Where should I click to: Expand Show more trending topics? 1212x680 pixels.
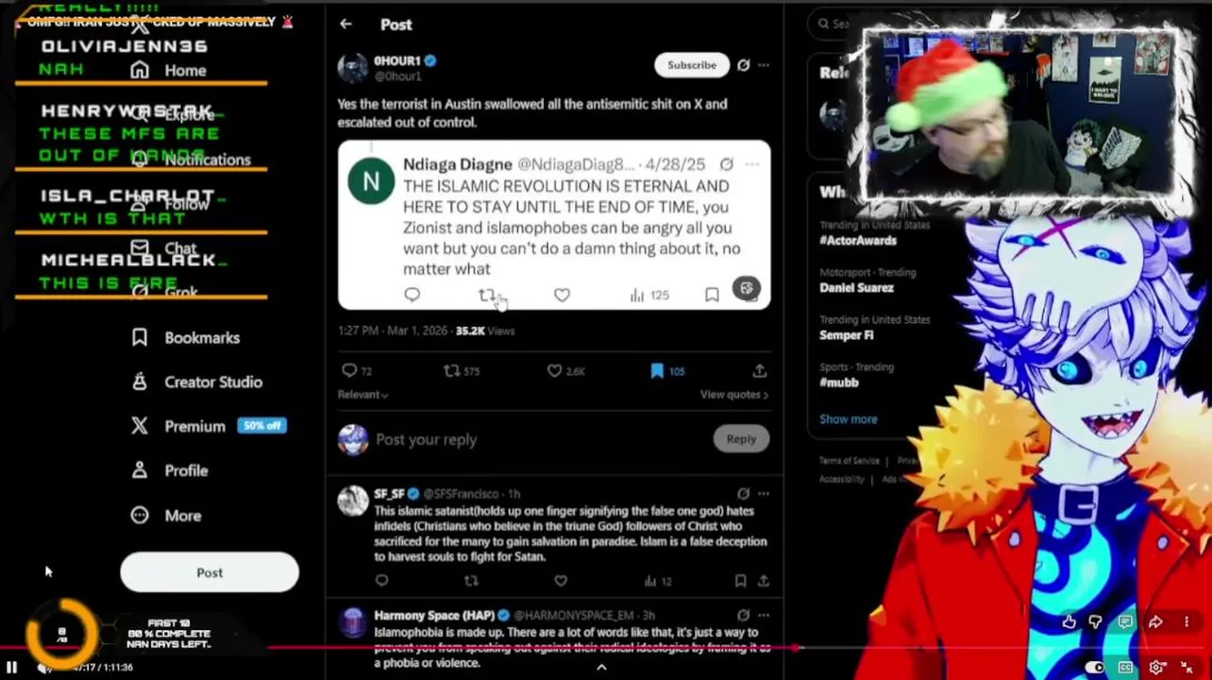point(849,419)
